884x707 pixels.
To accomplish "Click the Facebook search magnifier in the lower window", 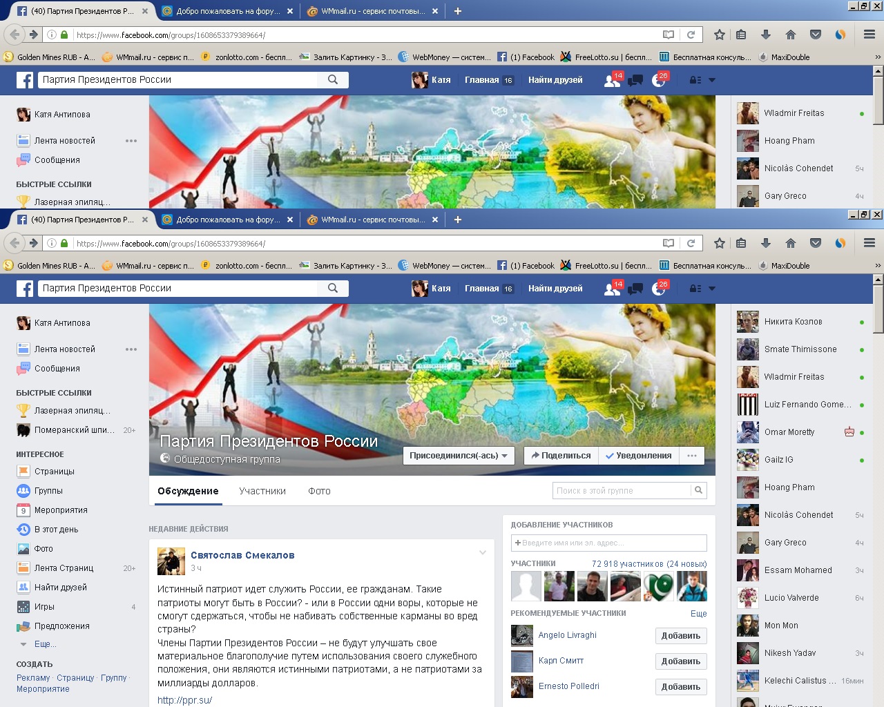I will pos(333,288).
